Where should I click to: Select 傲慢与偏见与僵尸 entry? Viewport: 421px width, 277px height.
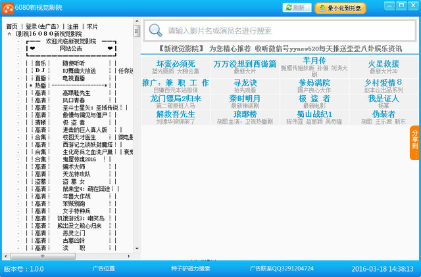click(85, 115)
